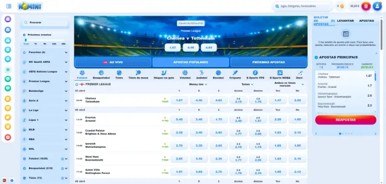Screen dimensions: 386x184
Task: Focus the Procurar search field
Action: click(45, 22)
